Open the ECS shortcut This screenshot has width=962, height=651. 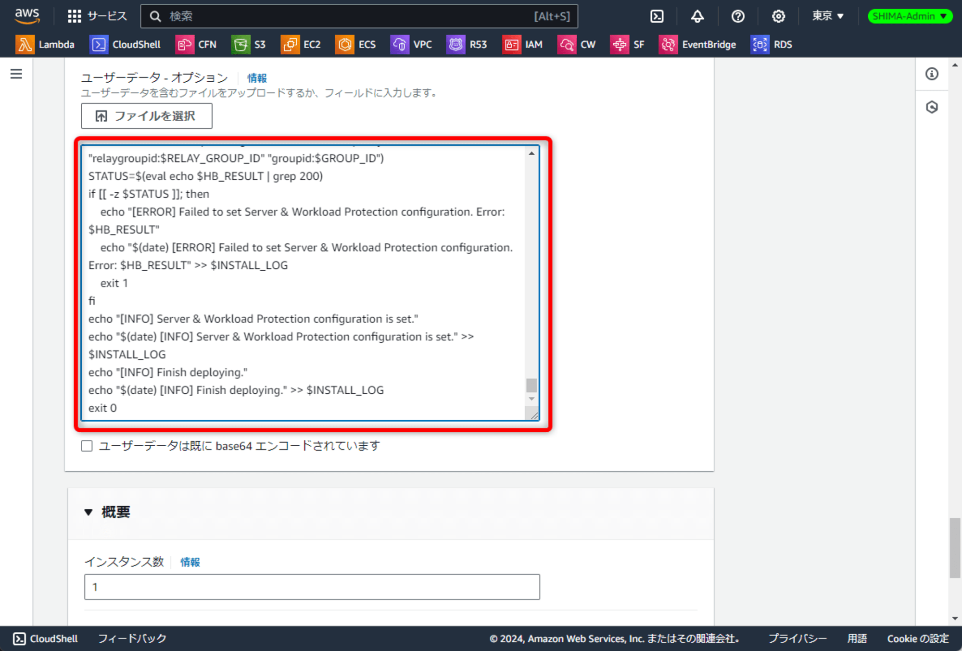pos(355,45)
